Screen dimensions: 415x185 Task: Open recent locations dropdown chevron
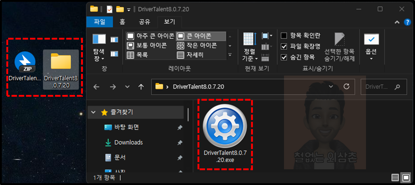point(127,87)
